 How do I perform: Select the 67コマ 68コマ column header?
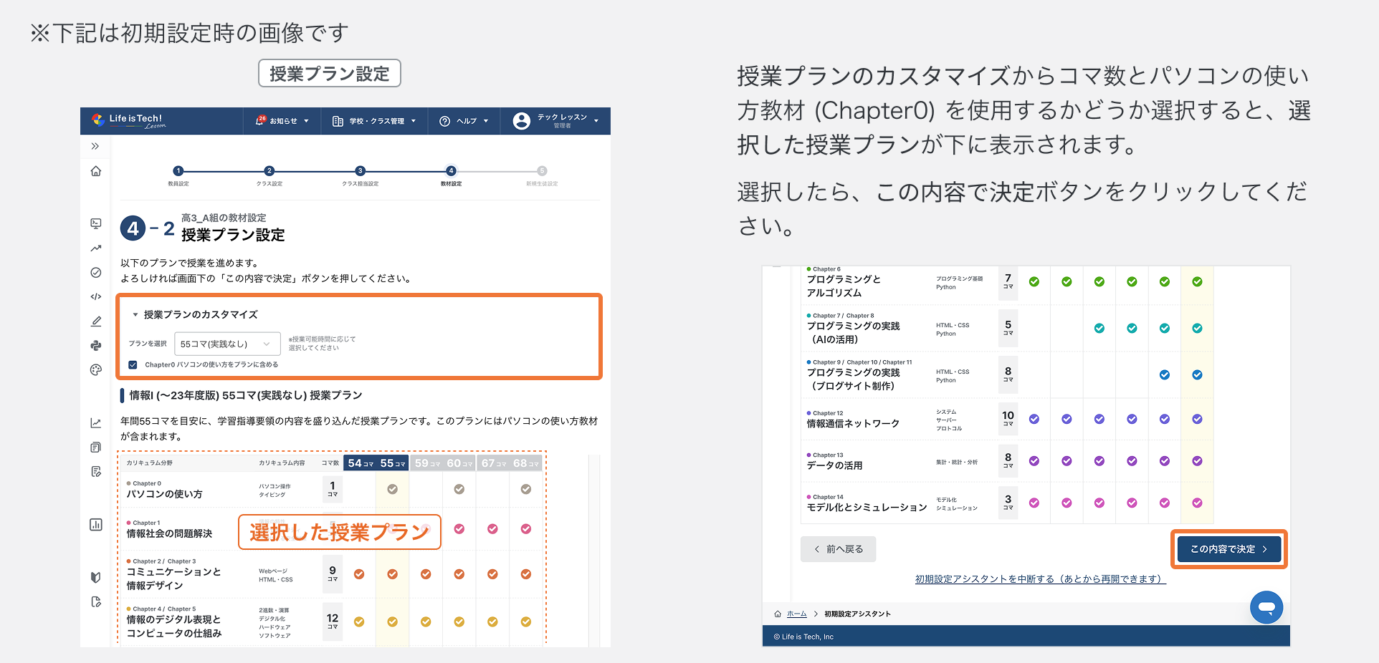click(510, 463)
